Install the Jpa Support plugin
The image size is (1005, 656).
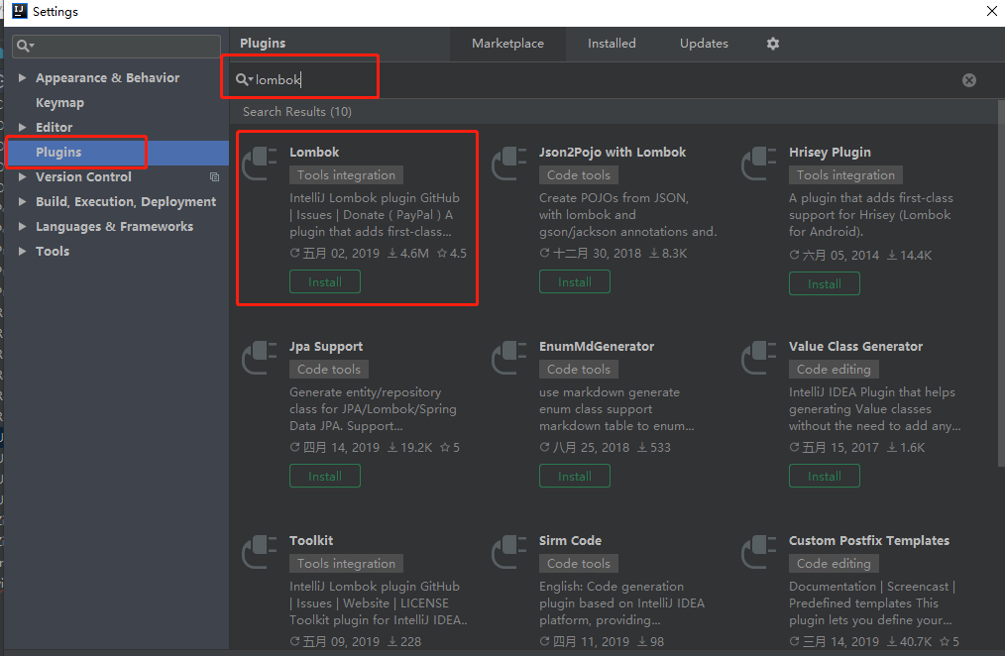click(x=325, y=476)
